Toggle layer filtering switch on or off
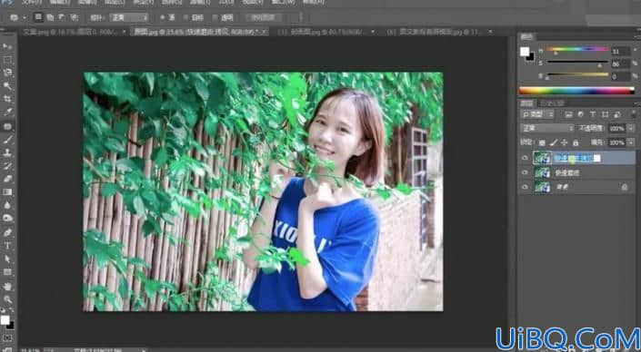The width and height of the screenshot is (641, 352). pyautogui.click(x=634, y=114)
